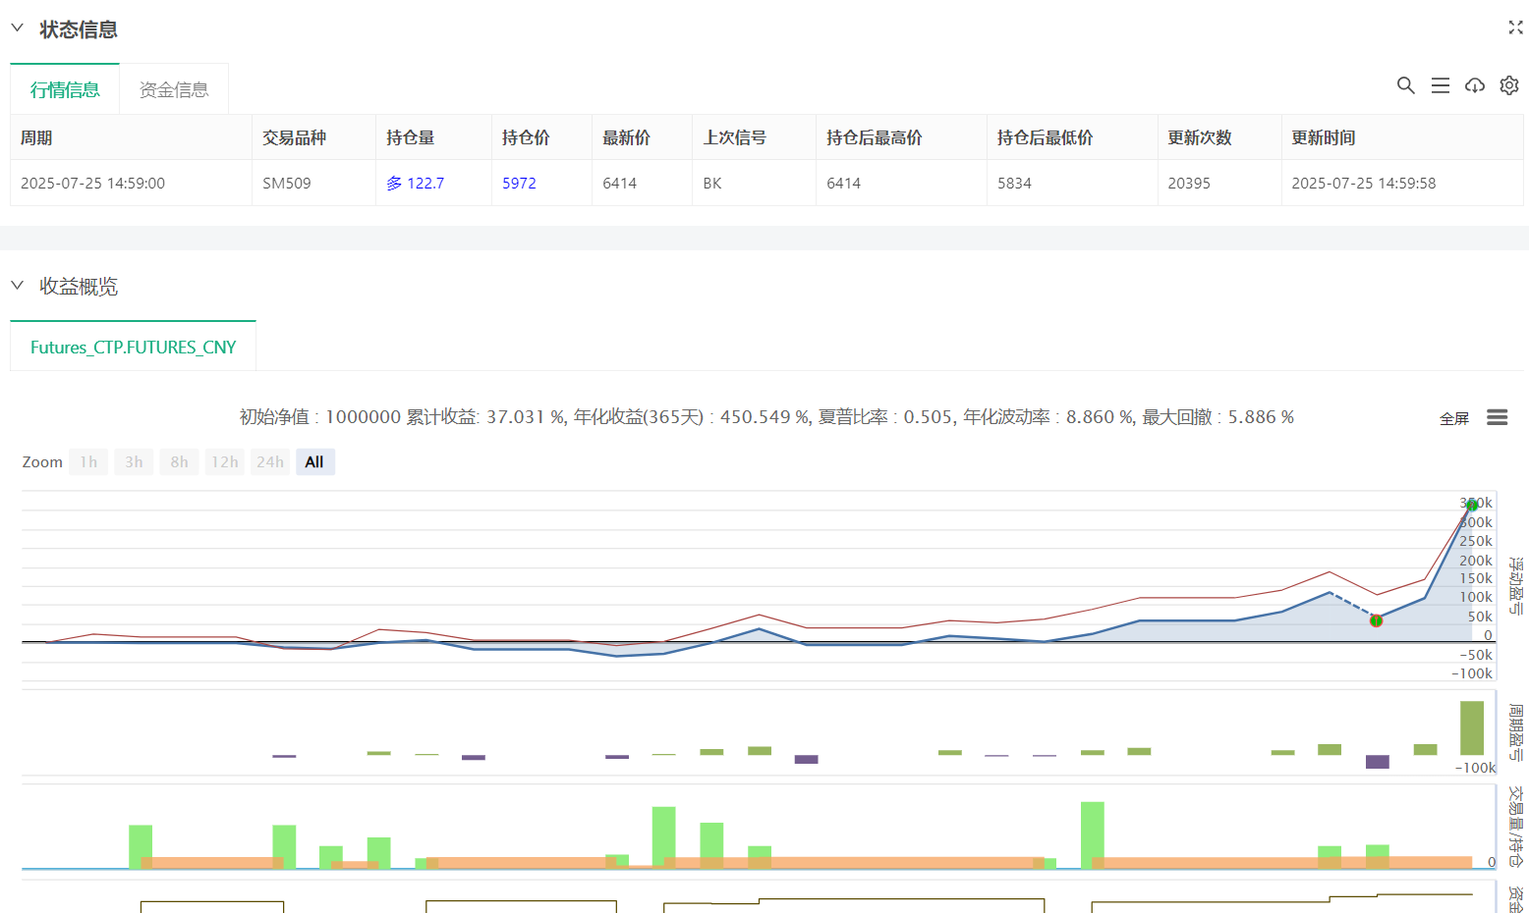The width and height of the screenshot is (1529, 913).
Task: Click the red-green drawdown marker on curve
Action: click(x=1376, y=620)
